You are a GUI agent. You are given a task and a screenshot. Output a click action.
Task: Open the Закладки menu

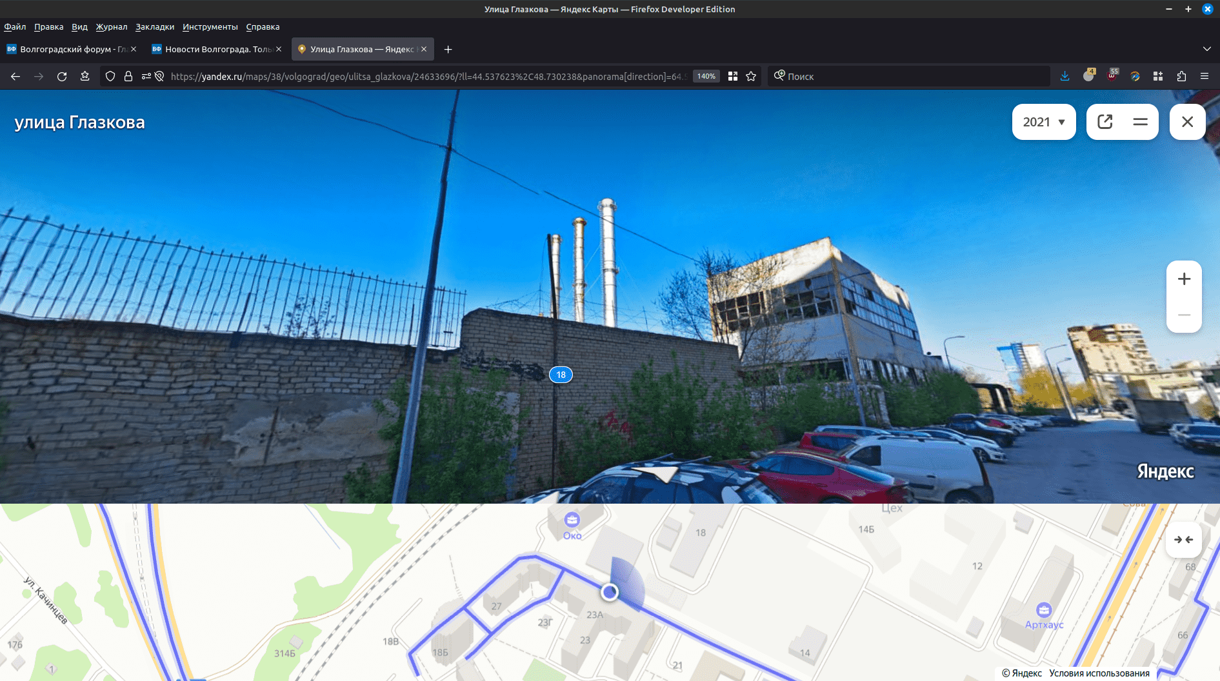pos(155,26)
